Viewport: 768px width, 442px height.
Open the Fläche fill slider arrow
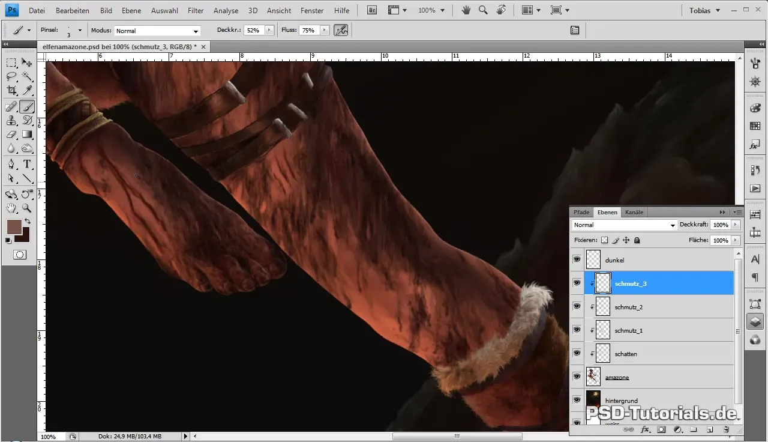pyautogui.click(x=736, y=240)
